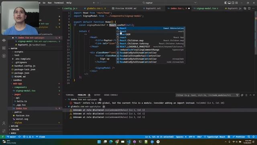Viewport: 257px width, 145px height.
Task: Open the Go menu
Action: (x=44, y=3)
